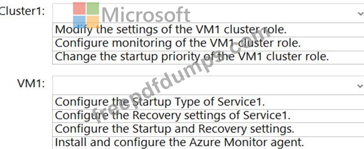
Task: Click the blue square of Microsoft logo
Action: tap(79, 22)
